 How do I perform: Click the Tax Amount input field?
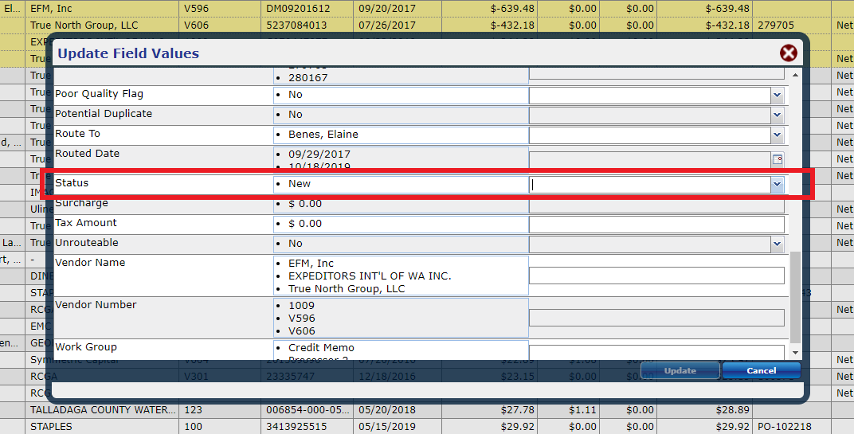[x=656, y=225]
